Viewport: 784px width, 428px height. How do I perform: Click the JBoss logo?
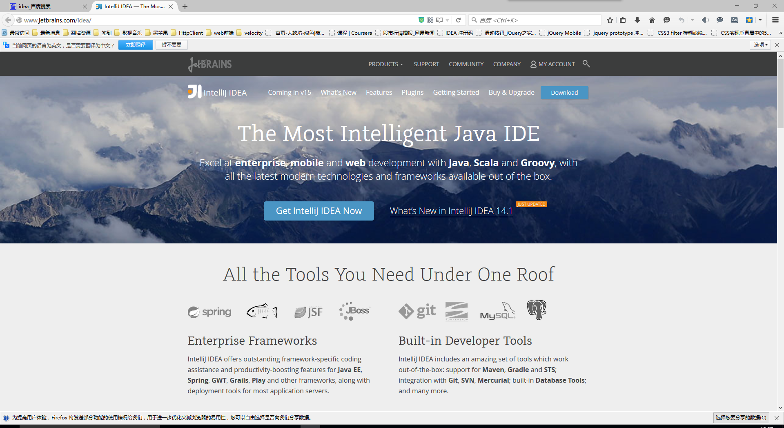[x=354, y=311]
